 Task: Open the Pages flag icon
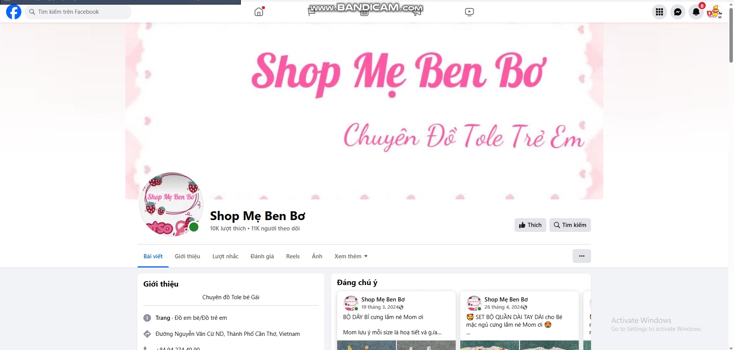312,12
